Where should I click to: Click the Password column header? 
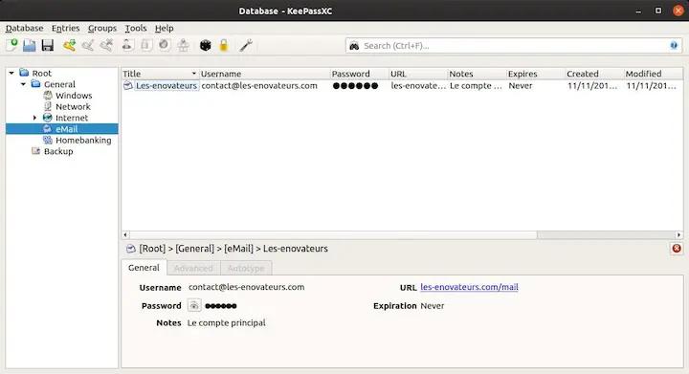tap(359, 74)
